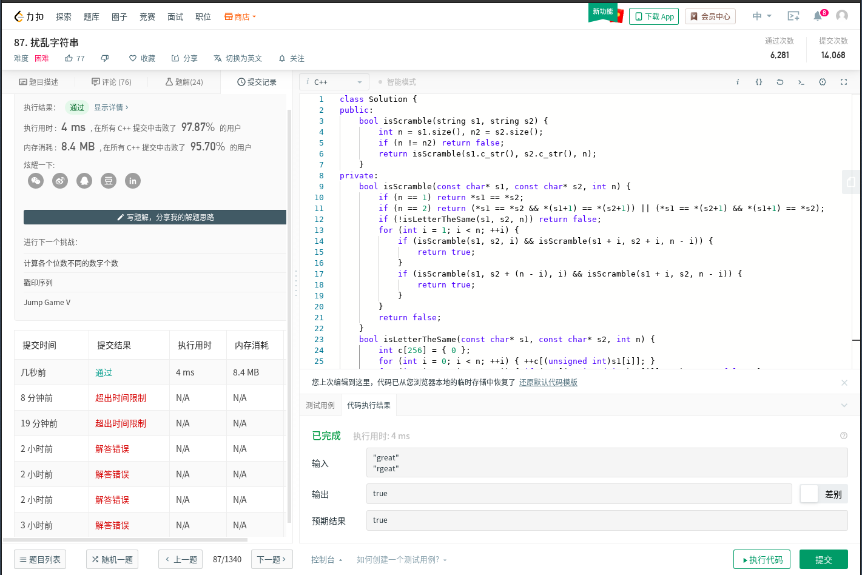Open the 题库 problems menu

(92, 16)
